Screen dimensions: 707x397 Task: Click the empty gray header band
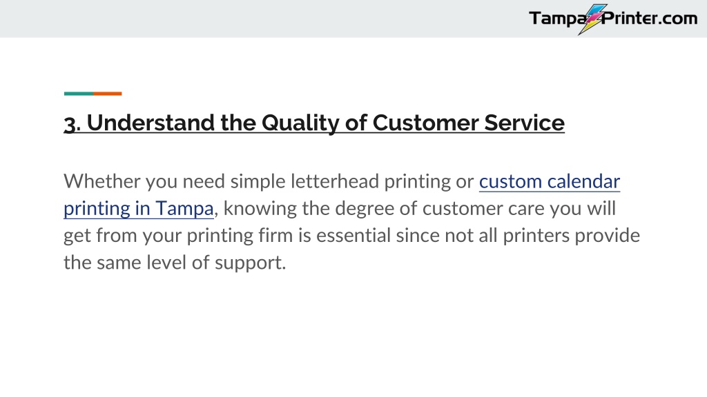[x=262, y=19]
